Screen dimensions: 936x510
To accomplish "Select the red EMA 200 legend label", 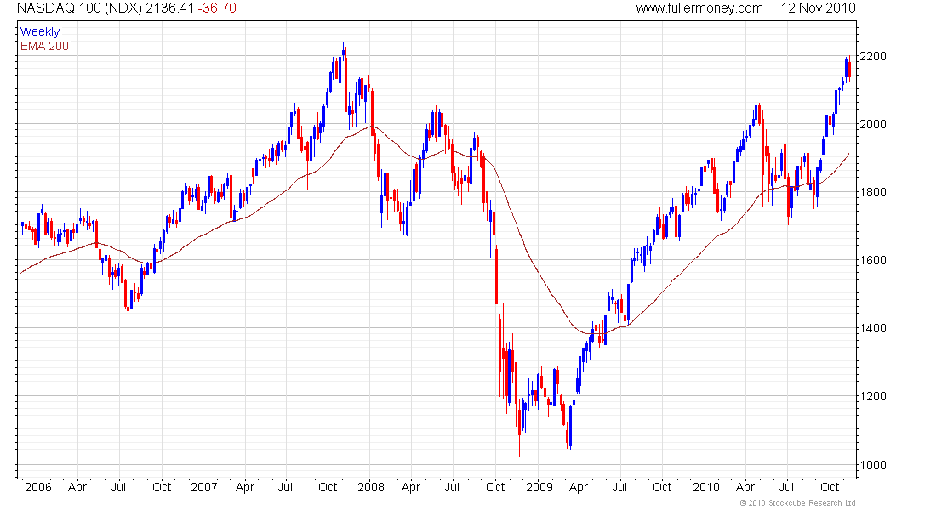I will tap(44, 46).
